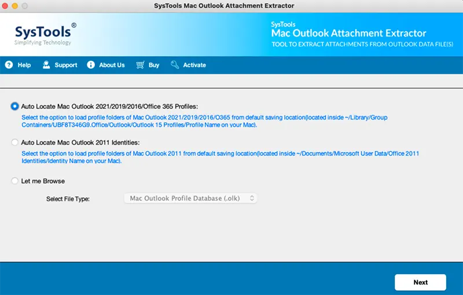Viewport: 463px width, 295px height.
Task: Click the Activate key icon
Action: tap(175, 65)
